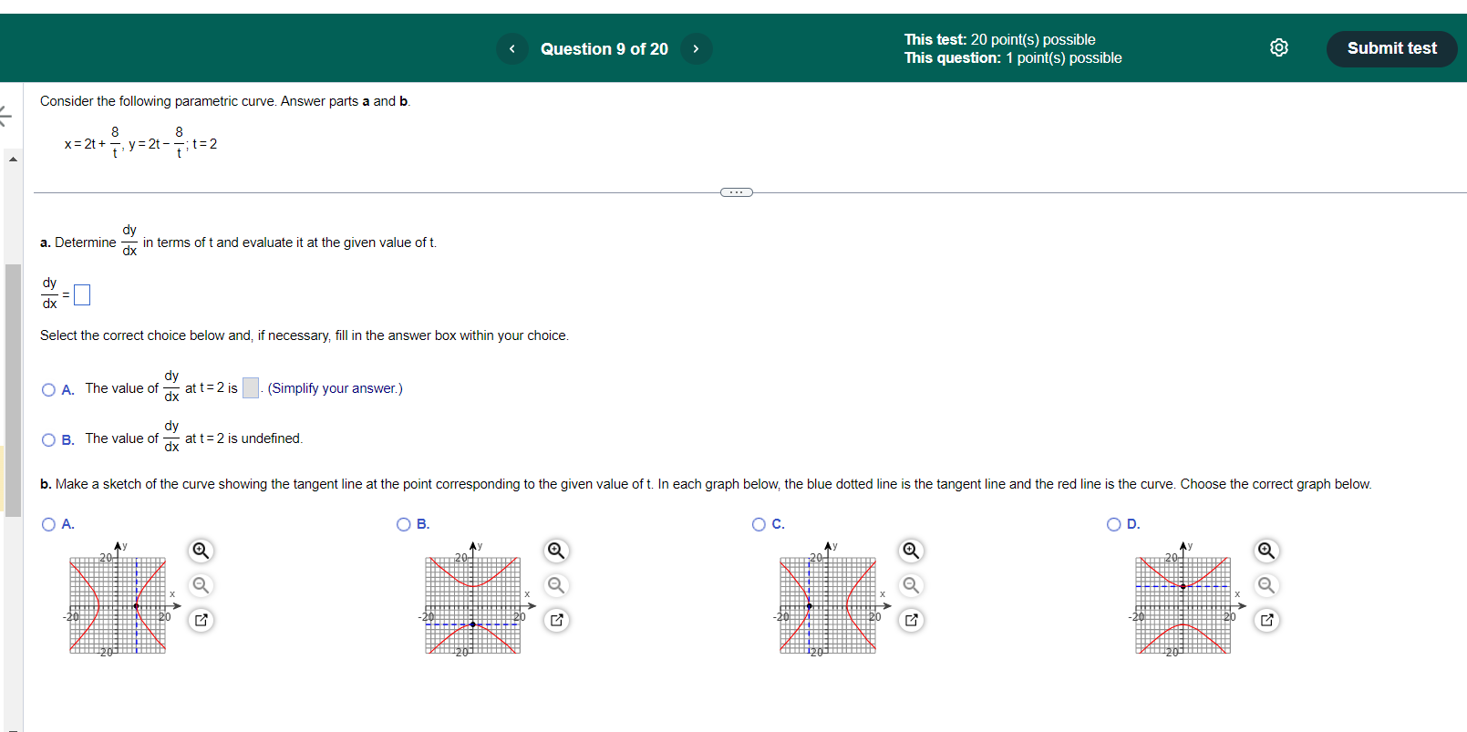
Task: Zoom out on graph D
Action: [1266, 585]
